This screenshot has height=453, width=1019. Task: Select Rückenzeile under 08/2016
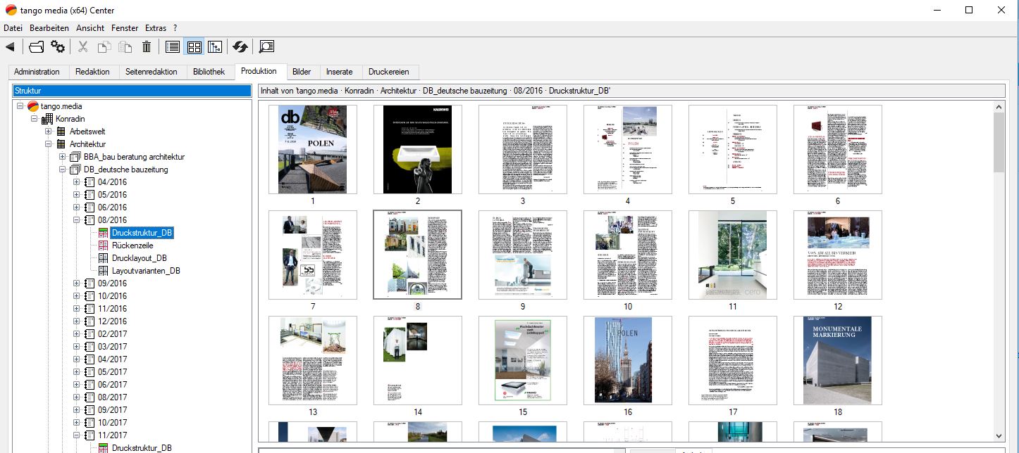point(132,245)
